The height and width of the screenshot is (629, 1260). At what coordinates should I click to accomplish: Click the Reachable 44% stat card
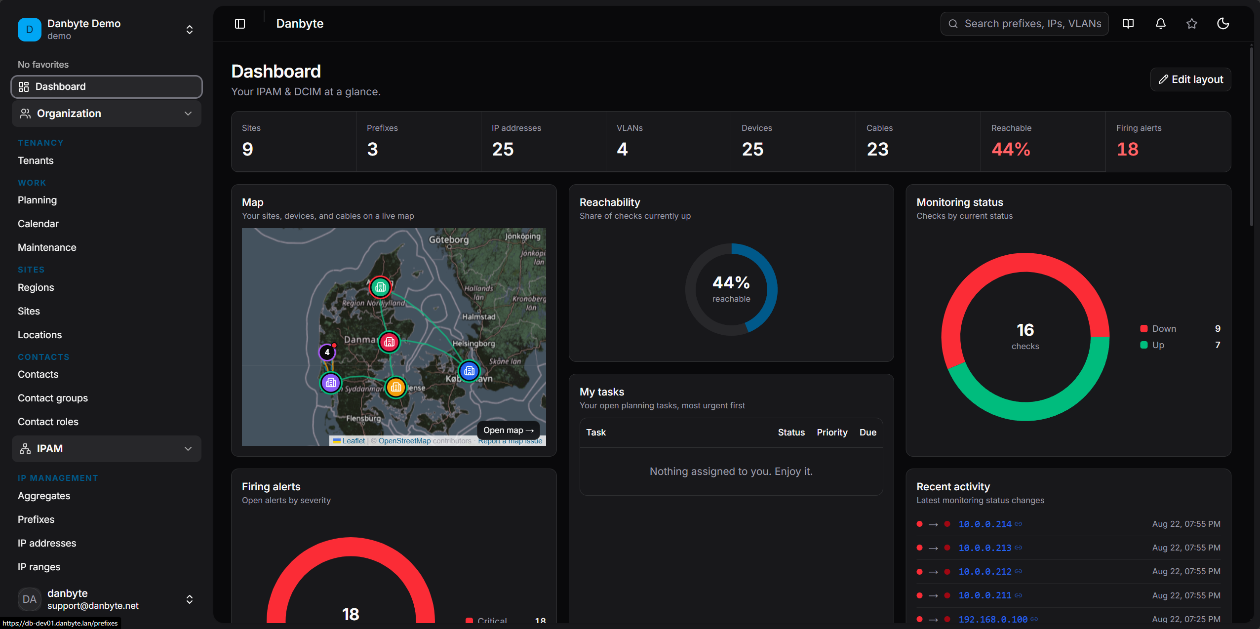coord(1043,142)
